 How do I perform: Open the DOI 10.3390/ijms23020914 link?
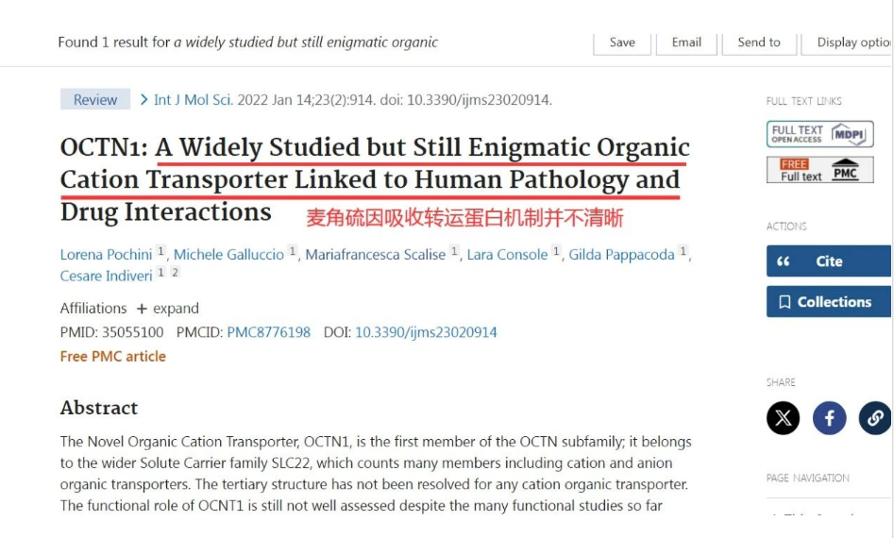(x=426, y=332)
